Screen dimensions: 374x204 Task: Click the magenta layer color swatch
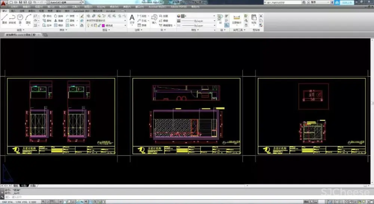pyautogui.click(x=103, y=25)
